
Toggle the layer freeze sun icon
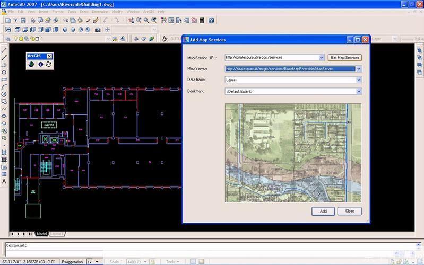[21, 39]
